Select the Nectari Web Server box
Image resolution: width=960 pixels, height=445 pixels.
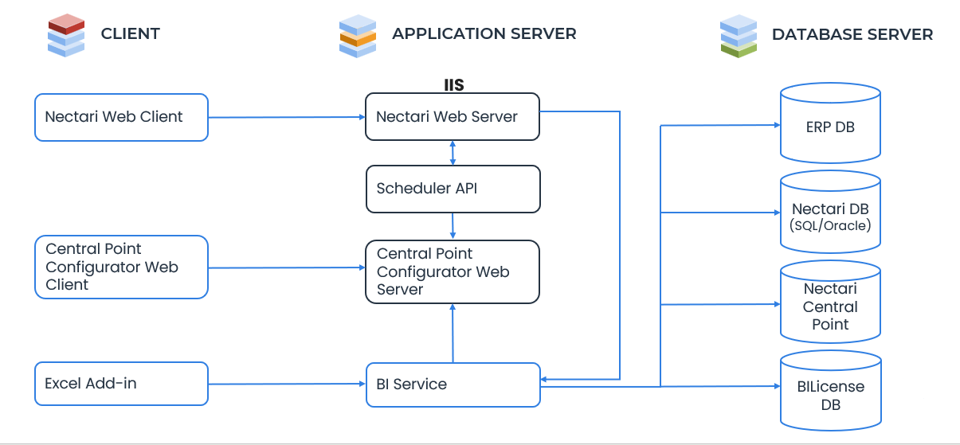452,117
